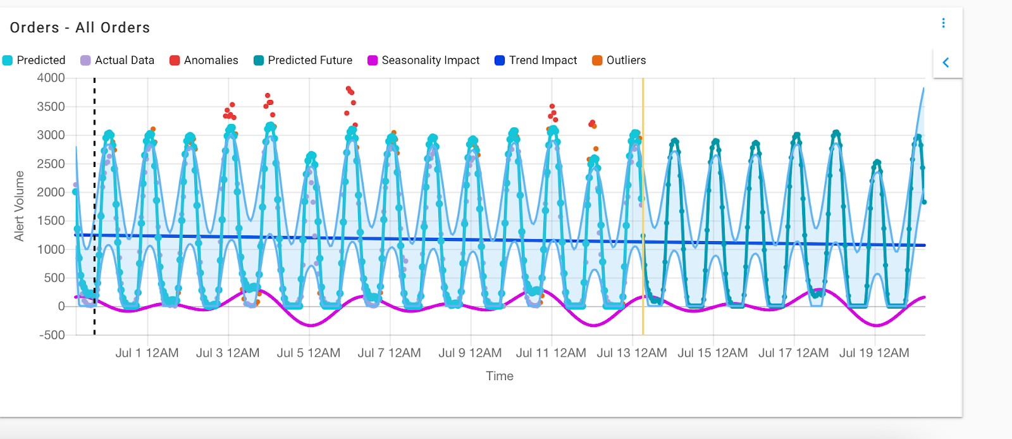Hide the Anomalies series in the legend
Viewport: 1012px width, 439px height.
click(204, 60)
